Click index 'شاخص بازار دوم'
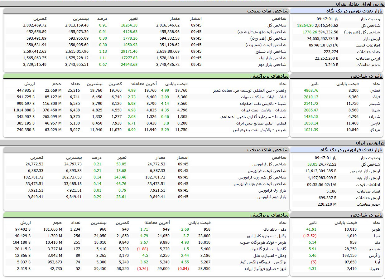Viewport: 385px width, 279px height. pyautogui.click(x=272, y=65)
